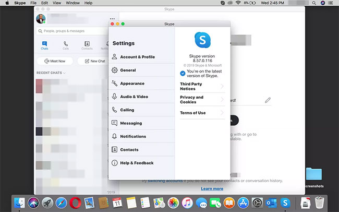Screen dimensions: 339x212
Task: Launch Photos app from the Dock
Action: point(173,203)
